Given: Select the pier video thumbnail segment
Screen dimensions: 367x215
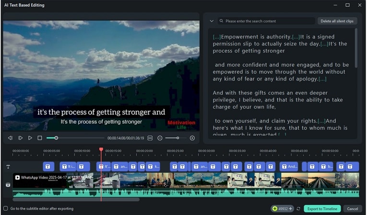Looking at the screenshot, I should tap(308, 180).
